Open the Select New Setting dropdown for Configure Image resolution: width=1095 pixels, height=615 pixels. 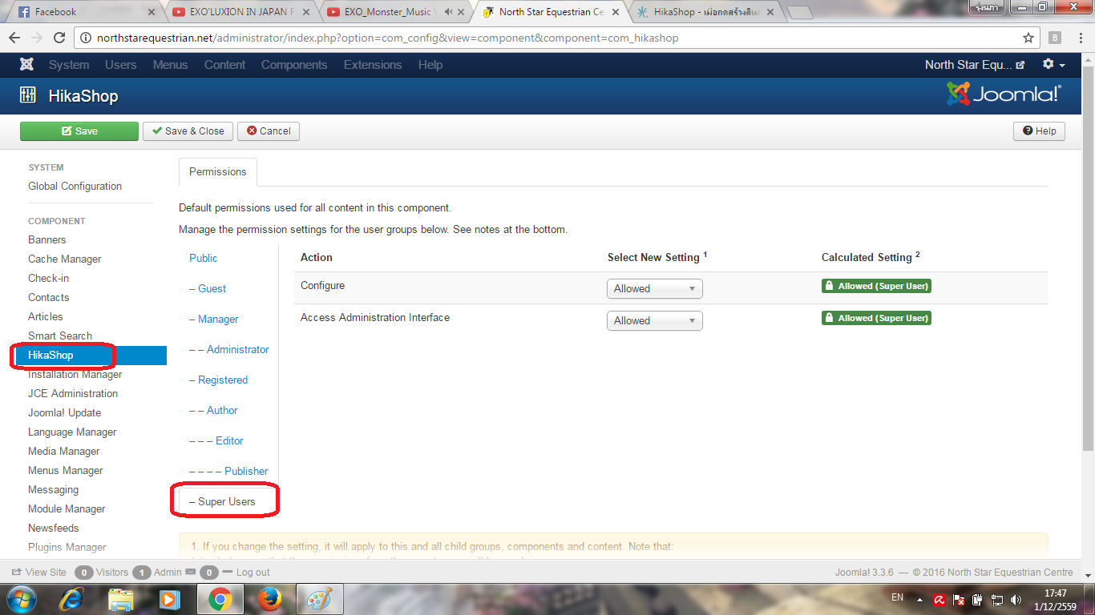tap(654, 288)
